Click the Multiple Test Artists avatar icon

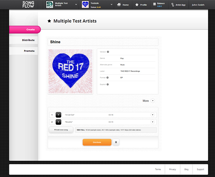point(49,5)
